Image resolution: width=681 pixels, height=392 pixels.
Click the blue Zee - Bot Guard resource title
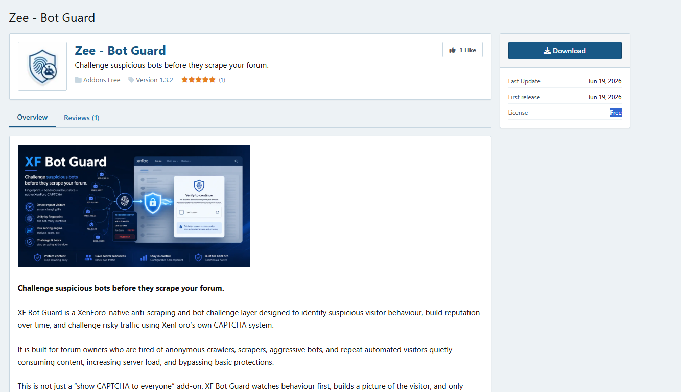point(121,51)
